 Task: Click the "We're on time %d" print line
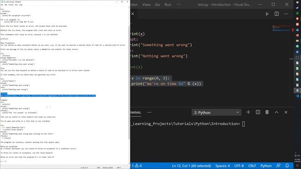[166, 84]
